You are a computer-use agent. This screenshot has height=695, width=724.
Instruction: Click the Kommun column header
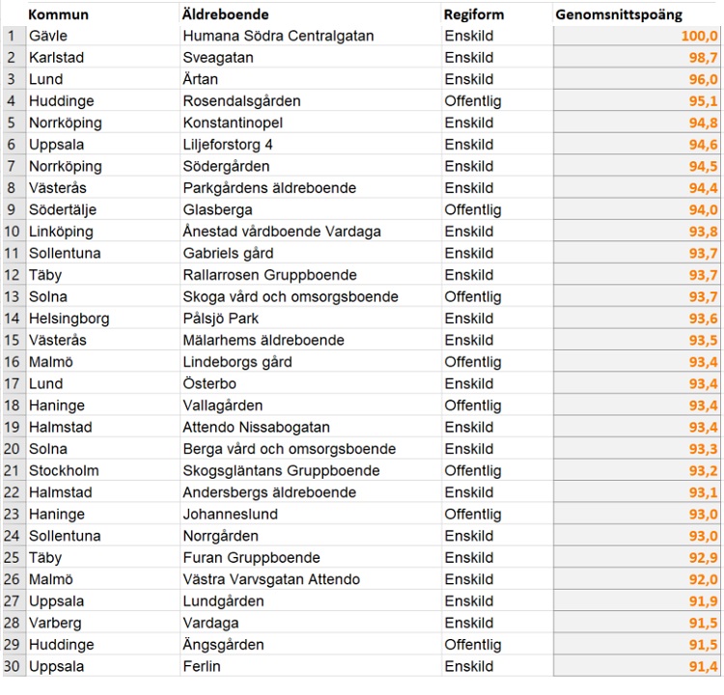click(x=58, y=14)
